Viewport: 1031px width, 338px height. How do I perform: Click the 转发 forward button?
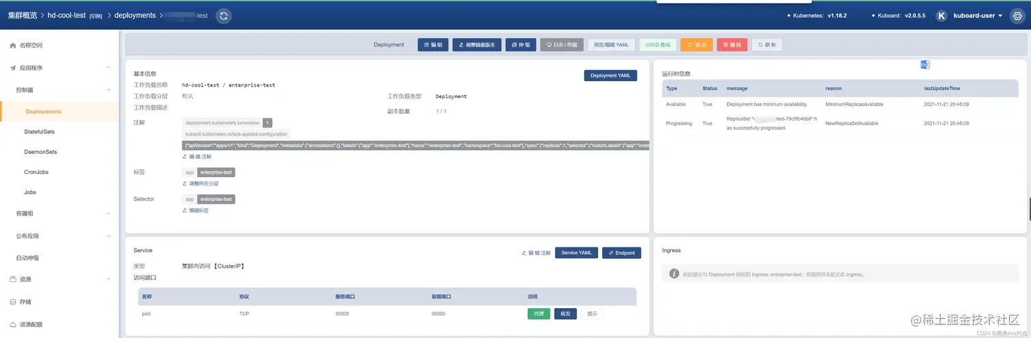[x=565, y=314]
